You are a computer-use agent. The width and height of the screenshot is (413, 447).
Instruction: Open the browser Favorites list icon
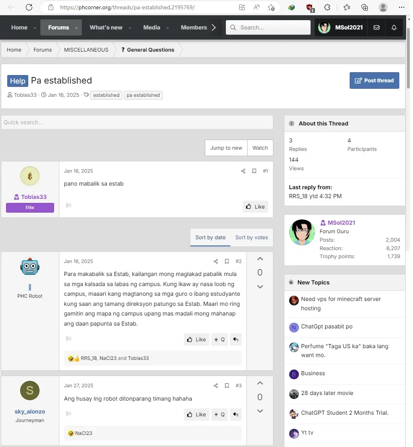(x=346, y=7)
